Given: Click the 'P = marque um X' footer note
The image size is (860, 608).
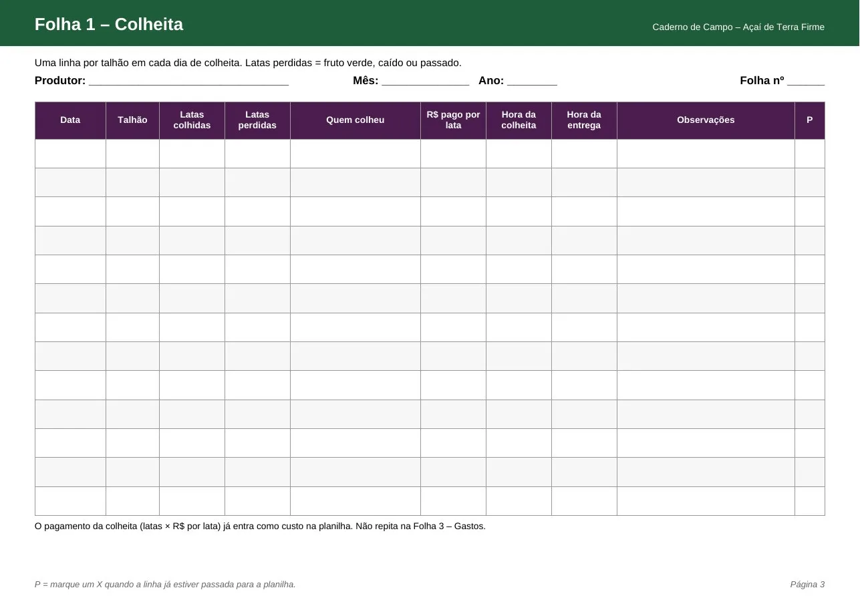Looking at the screenshot, I should (165, 585).
